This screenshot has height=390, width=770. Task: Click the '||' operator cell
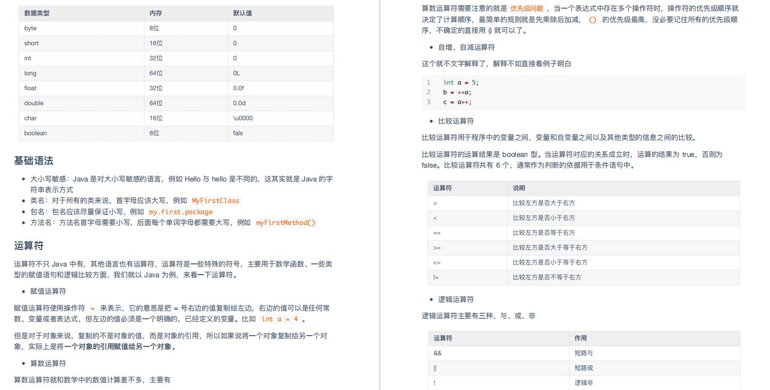point(499,368)
